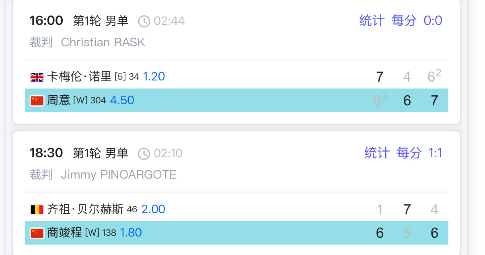Click the 4.50 odds value

pos(122,100)
